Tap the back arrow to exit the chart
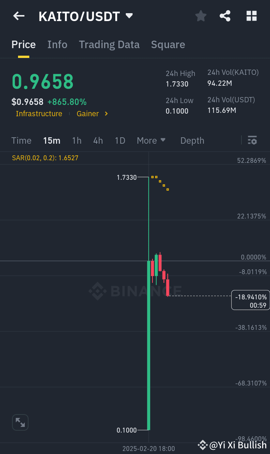The image size is (270, 454). (18, 16)
